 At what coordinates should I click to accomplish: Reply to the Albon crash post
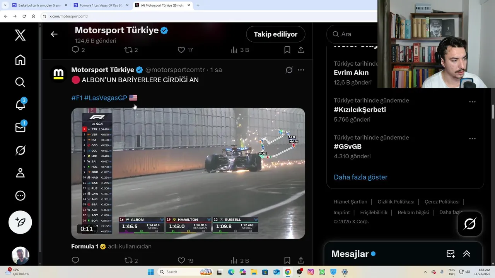point(75,260)
